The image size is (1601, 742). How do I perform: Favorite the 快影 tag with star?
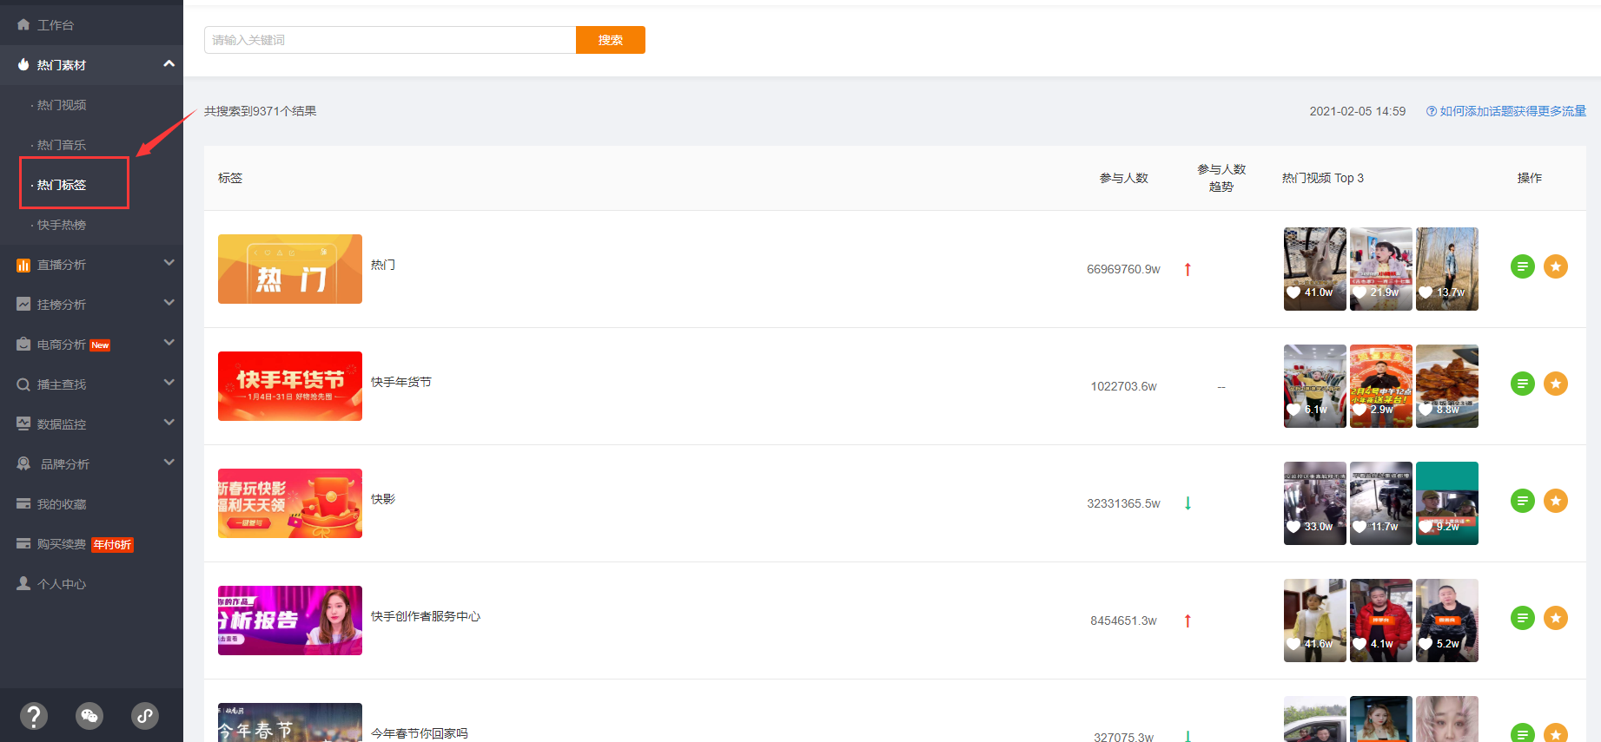tap(1556, 501)
